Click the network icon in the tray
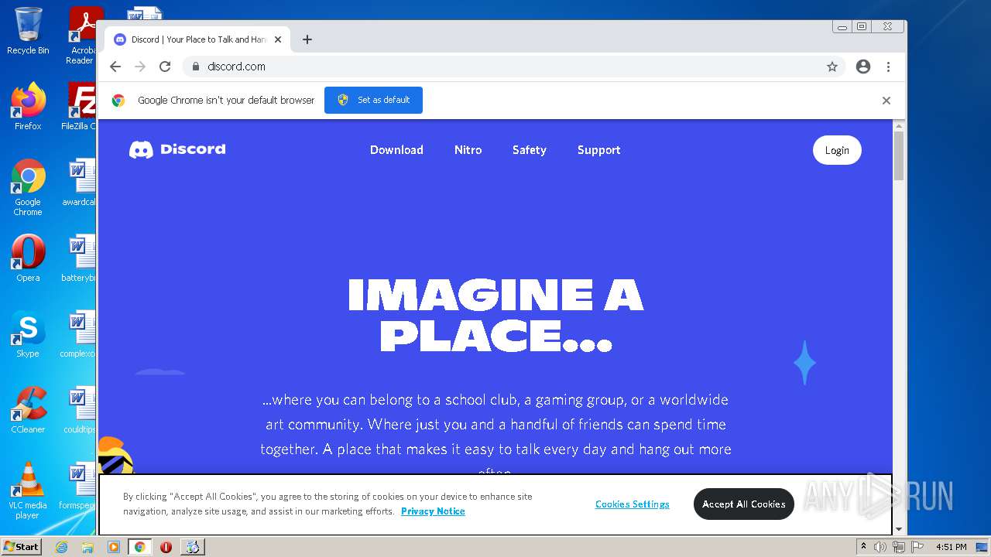This screenshot has width=991, height=557. click(x=899, y=547)
